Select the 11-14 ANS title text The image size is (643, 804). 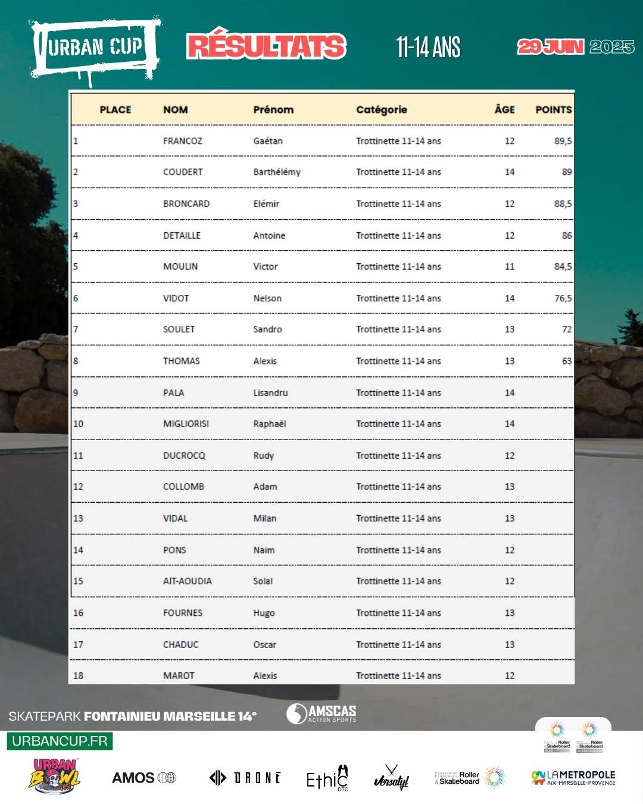click(x=429, y=47)
